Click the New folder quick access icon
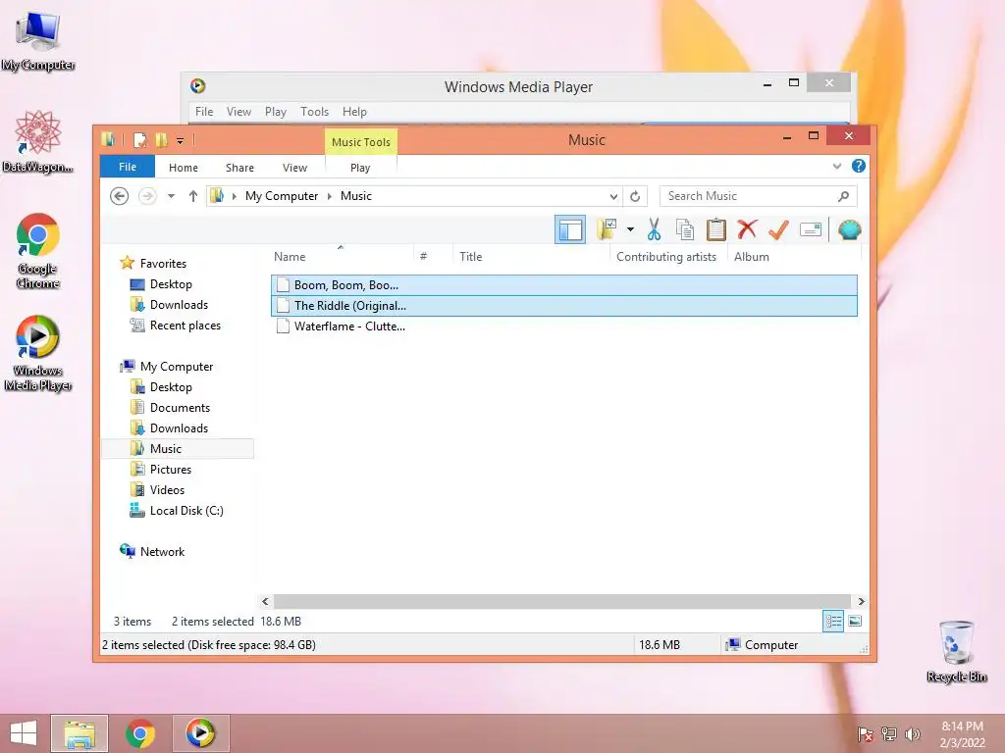1005x753 pixels. coord(161,139)
